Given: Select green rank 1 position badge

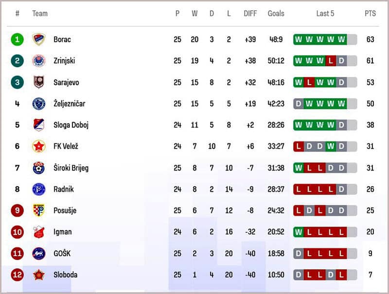Looking at the screenshot, I should point(17,39).
